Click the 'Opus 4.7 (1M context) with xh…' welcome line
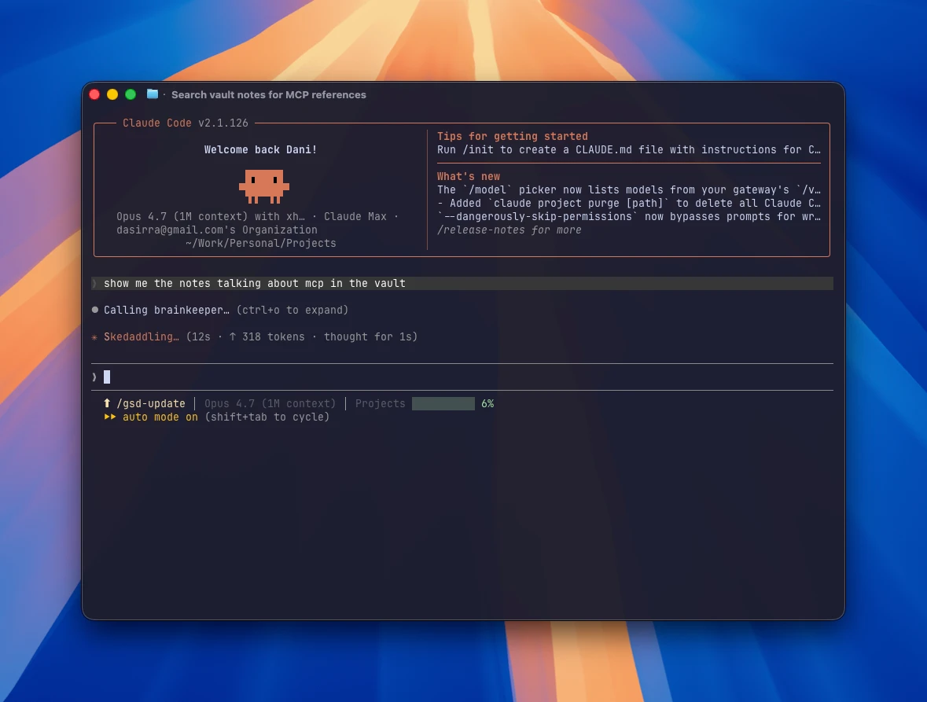Image resolution: width=927 pixels, height=702 pixels. tap(258, 216)
